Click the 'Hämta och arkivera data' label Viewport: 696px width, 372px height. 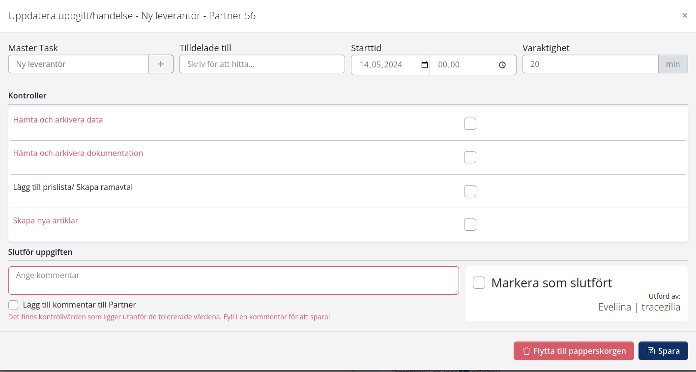(x=58, y=120)
